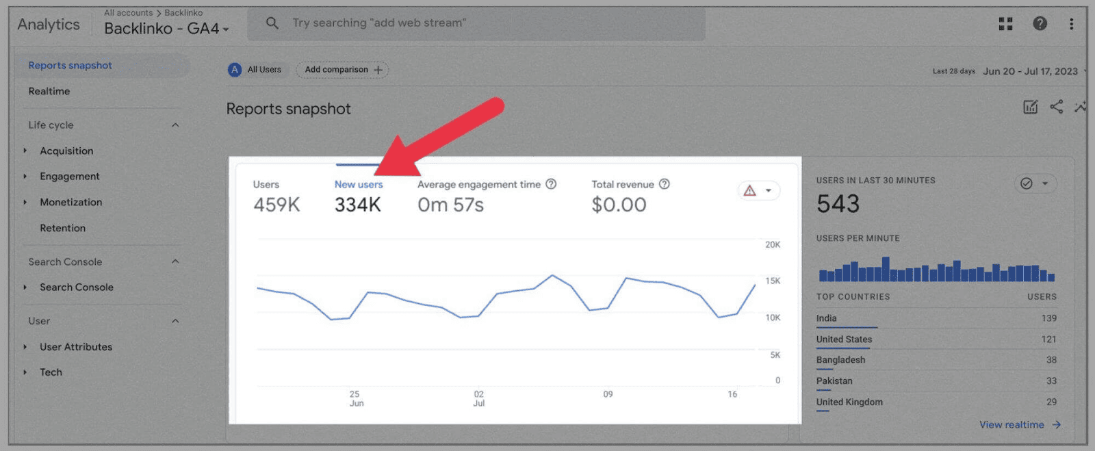Click the New users line chart
The image size is (1095, 451).
(x=506, y=298)
